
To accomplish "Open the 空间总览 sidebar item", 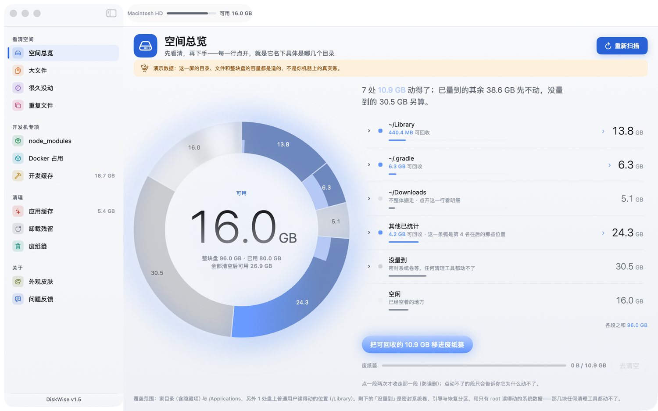I will 64,53.
